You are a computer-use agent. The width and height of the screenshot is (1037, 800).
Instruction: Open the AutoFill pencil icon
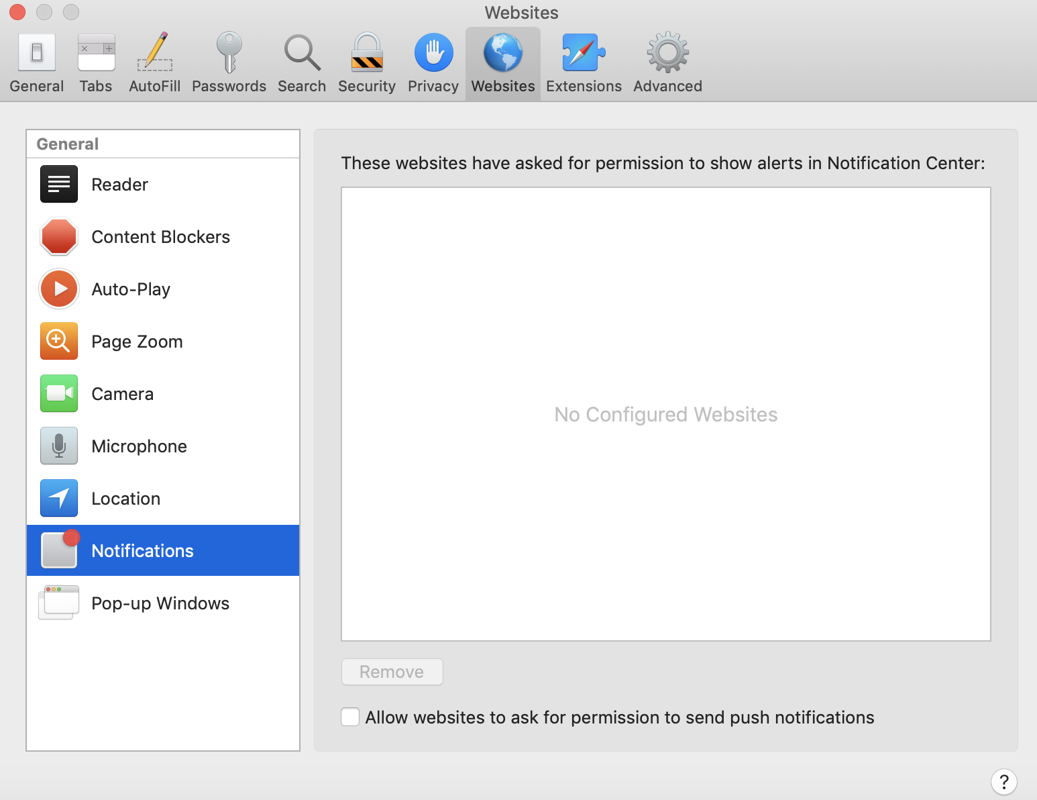[x=155, y=52]
